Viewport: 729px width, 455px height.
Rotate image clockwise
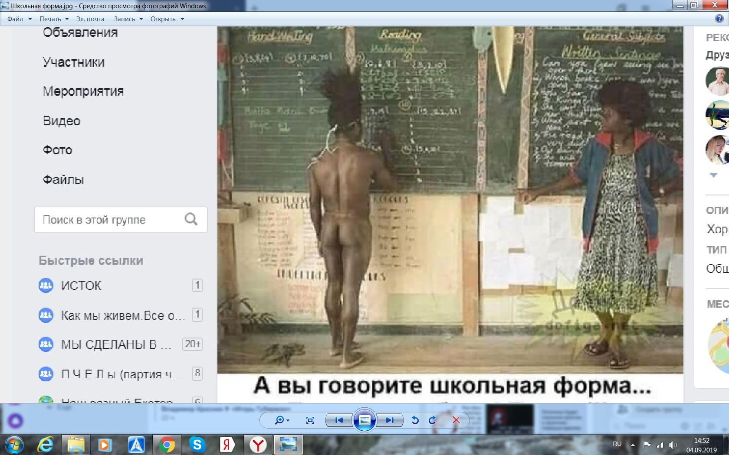(432, 420)
